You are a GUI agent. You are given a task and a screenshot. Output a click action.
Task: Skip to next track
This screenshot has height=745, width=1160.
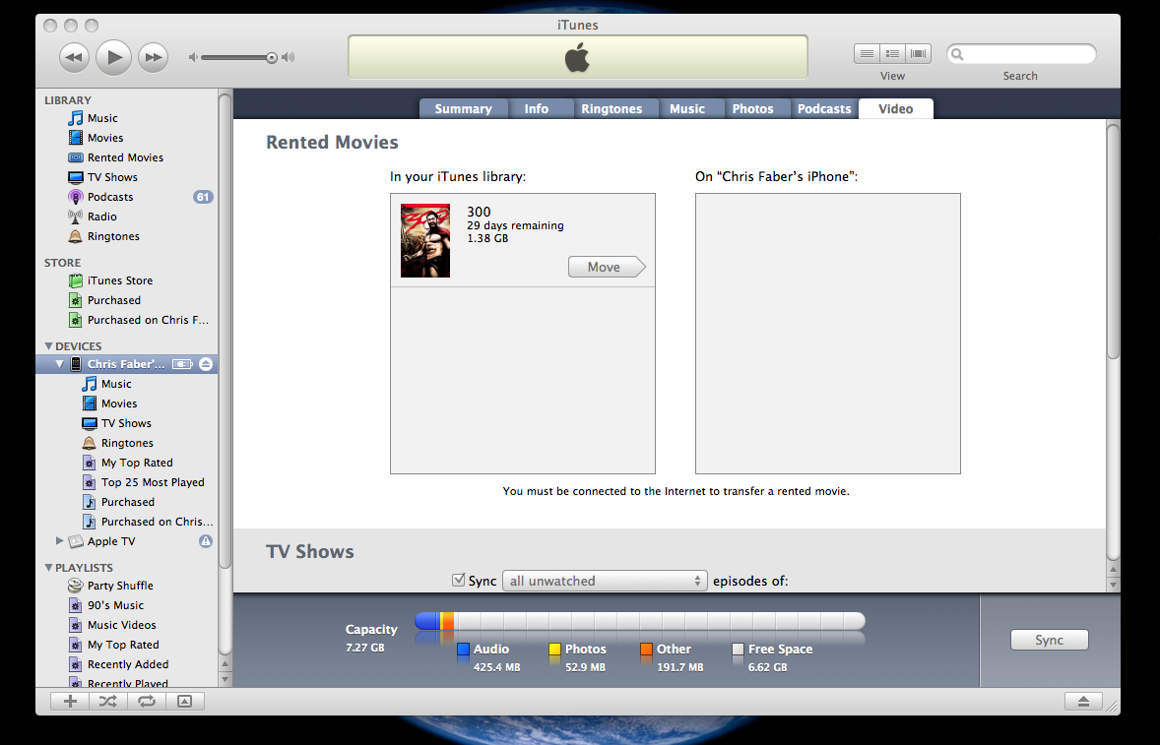pos(154,57)
